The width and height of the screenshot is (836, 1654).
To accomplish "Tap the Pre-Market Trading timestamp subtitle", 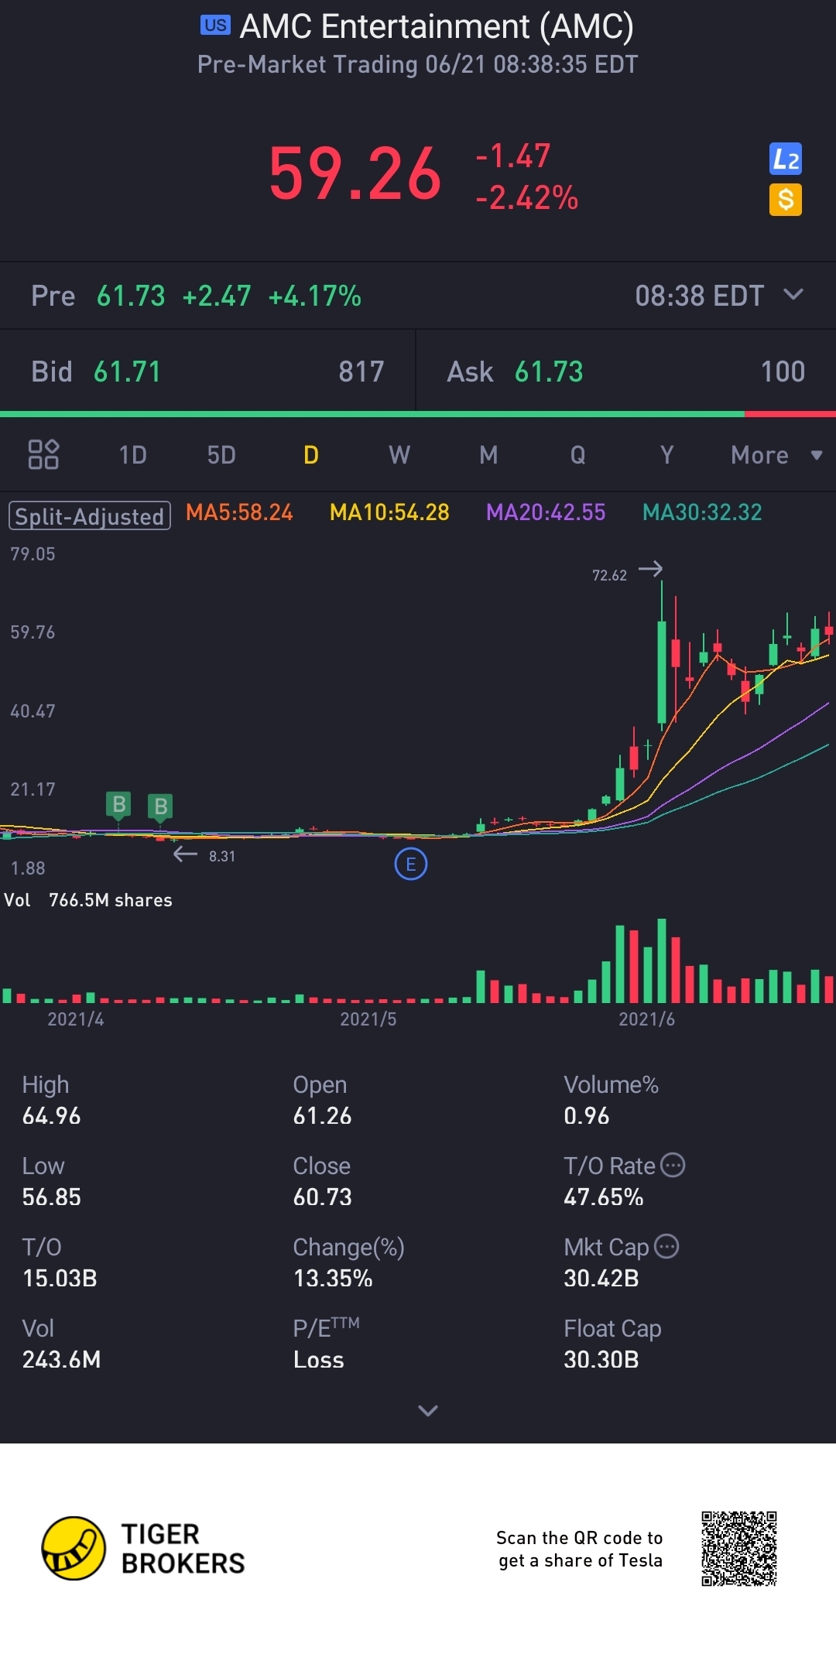I will [418, 64].
